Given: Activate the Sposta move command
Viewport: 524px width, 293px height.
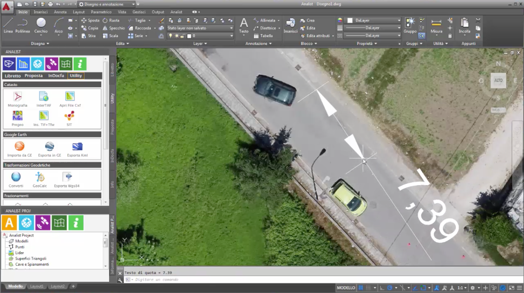Looking at the screenshot, I should (x=90, y=20).
